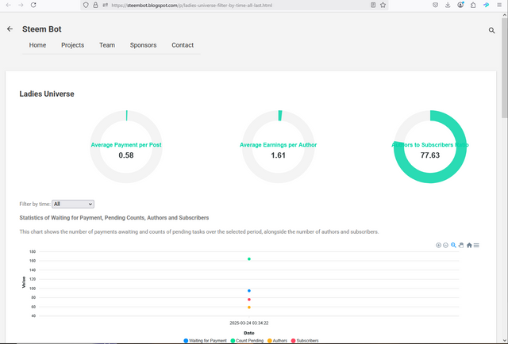This screenshot has width=508, height=344.
Task: Click the Steem Bot back arrow
Action: [x=10, y=29]
